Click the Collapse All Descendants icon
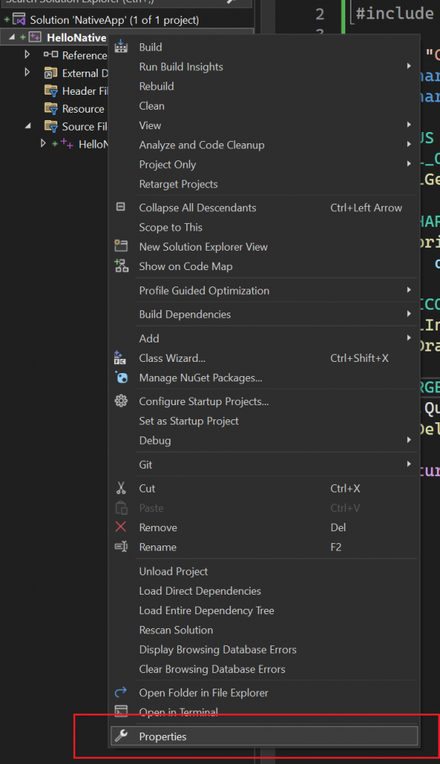Image resolution: width=440 pixels, height=764 pixels. 120,207
